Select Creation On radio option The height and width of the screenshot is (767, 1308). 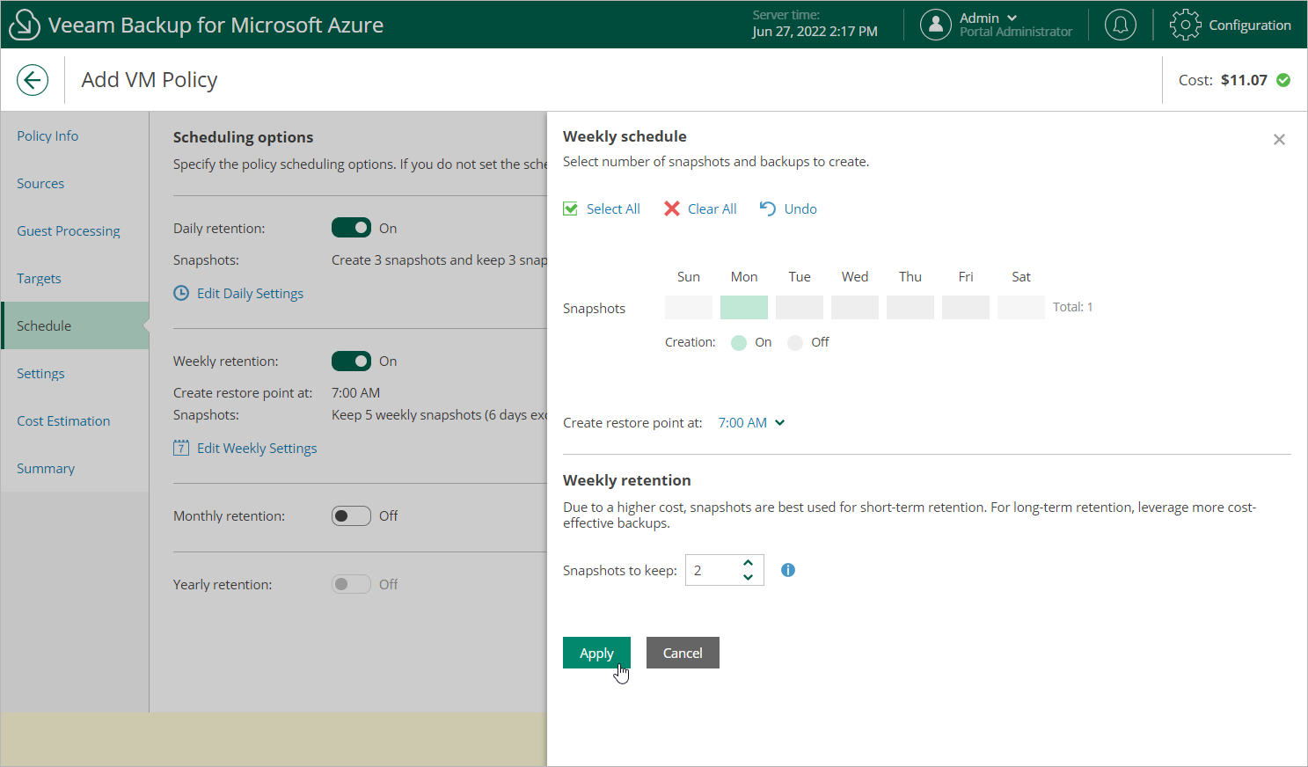pyautogui.click(x=739, y=342)
